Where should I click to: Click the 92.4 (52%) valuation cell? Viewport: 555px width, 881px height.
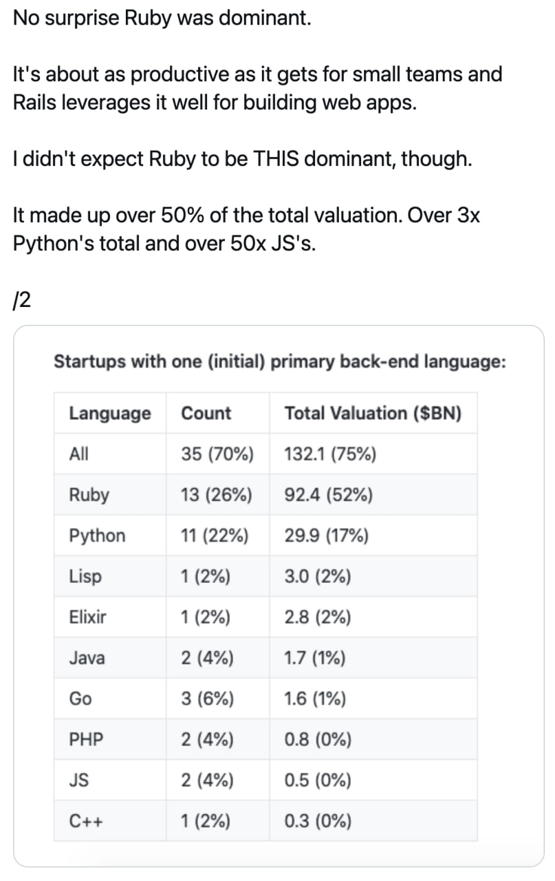coord(373,495)
